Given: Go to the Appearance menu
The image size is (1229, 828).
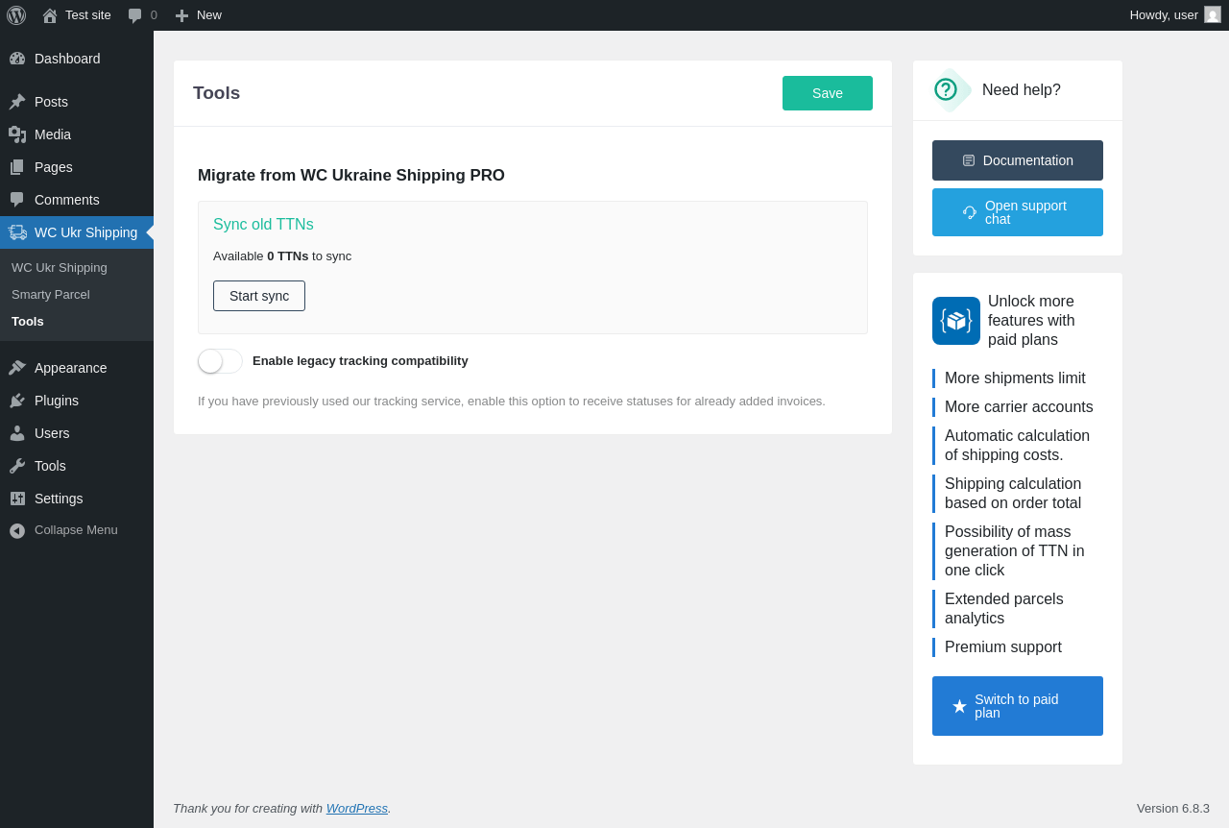Looking at the screenshot, I should [x=70, y=368].
